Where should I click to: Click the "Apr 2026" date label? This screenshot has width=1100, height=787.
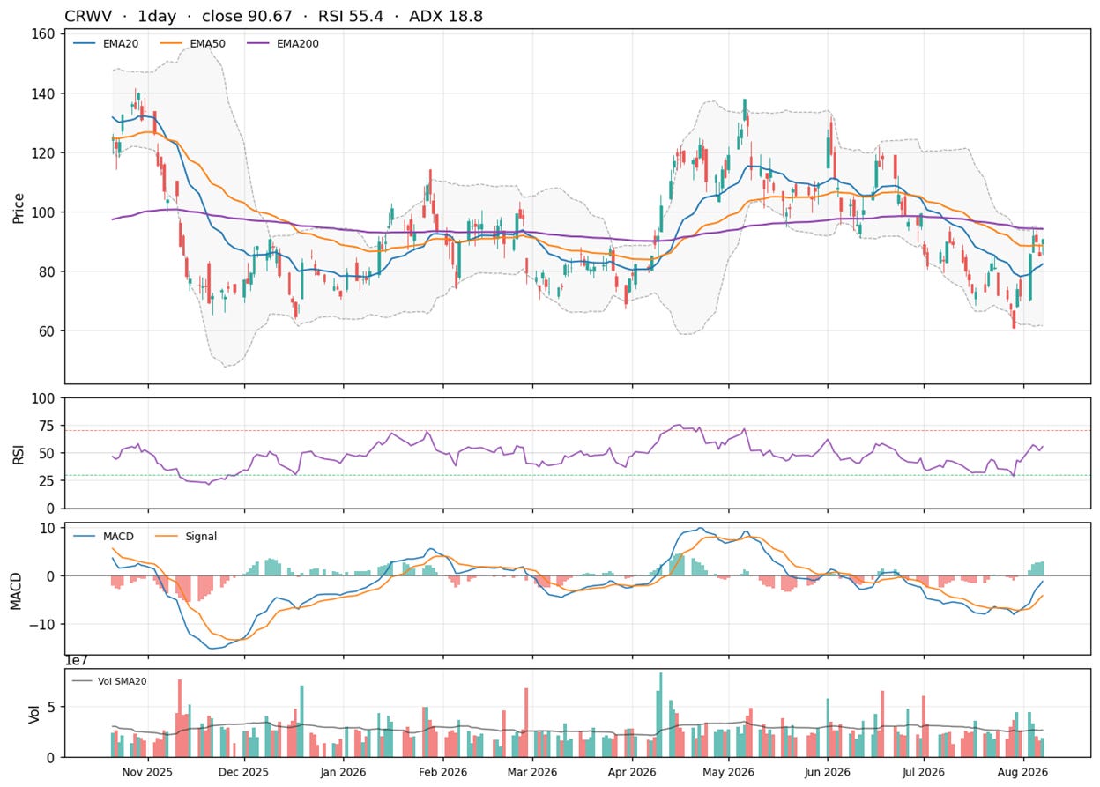point(632,772)
